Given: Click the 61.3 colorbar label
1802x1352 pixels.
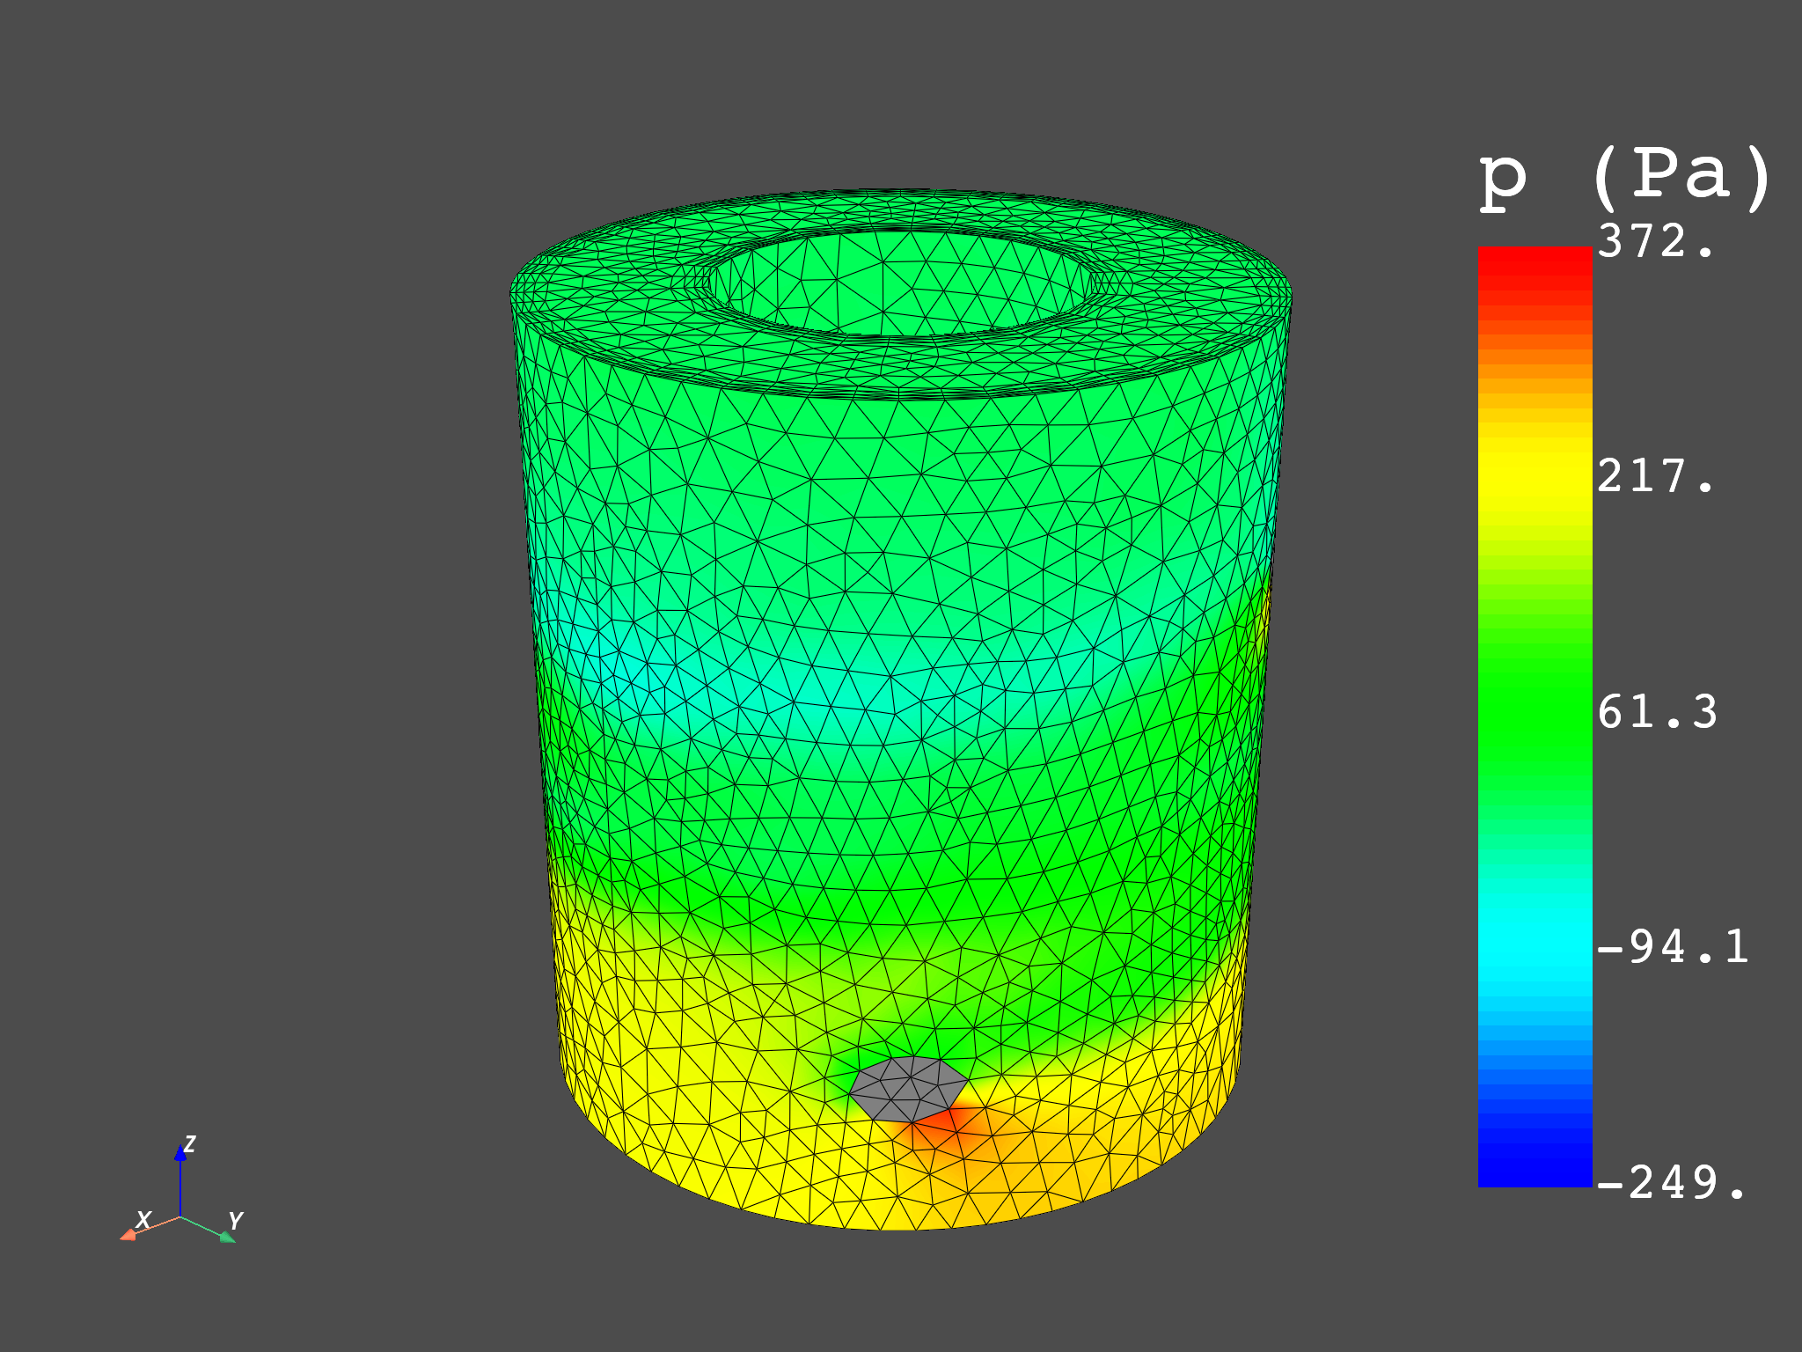Looking at the screenshot, I should pos(1657,711).
